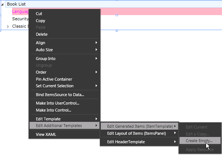This screenshot has height=155, width=222.
Task: Click Pin Active Container
Action: click(x=54, y=79)
